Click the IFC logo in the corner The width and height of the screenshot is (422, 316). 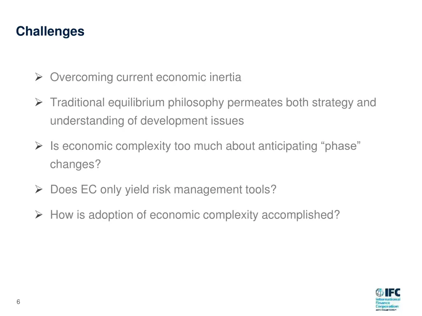(388, 300)
